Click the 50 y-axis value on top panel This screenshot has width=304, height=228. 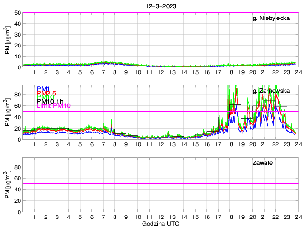pyautogui.click(x=17, y=13)
